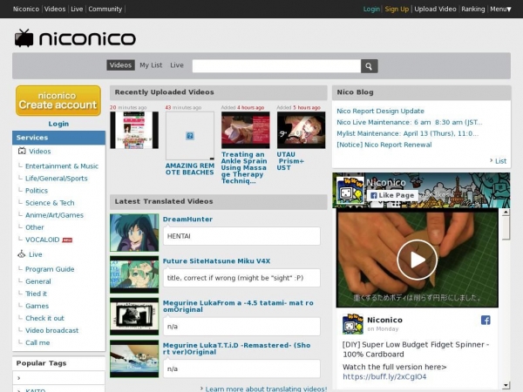
Task: Click the search magnifier button
Action: tap(370, 66)
